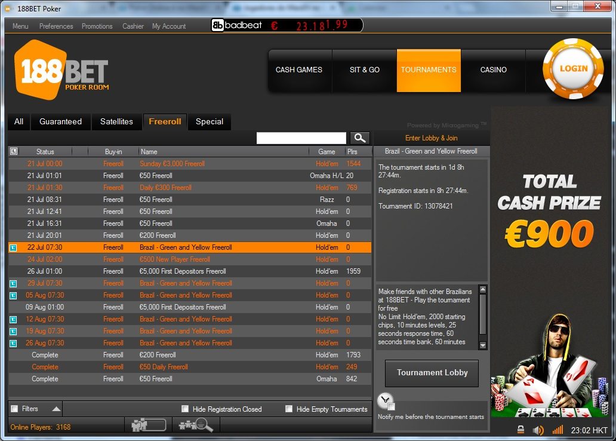
Task: Click the description scrollbar down arrow
Action: point(483,345)
